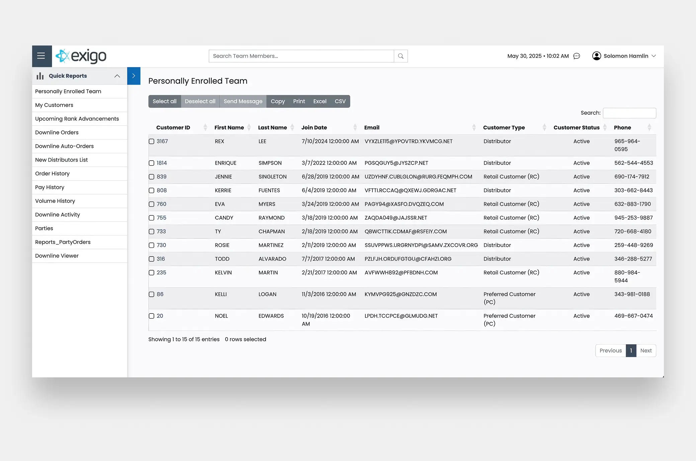Select the checkbox for customer 86
The height and width of the screenshot is (461, 696).
tap(152, 294)
